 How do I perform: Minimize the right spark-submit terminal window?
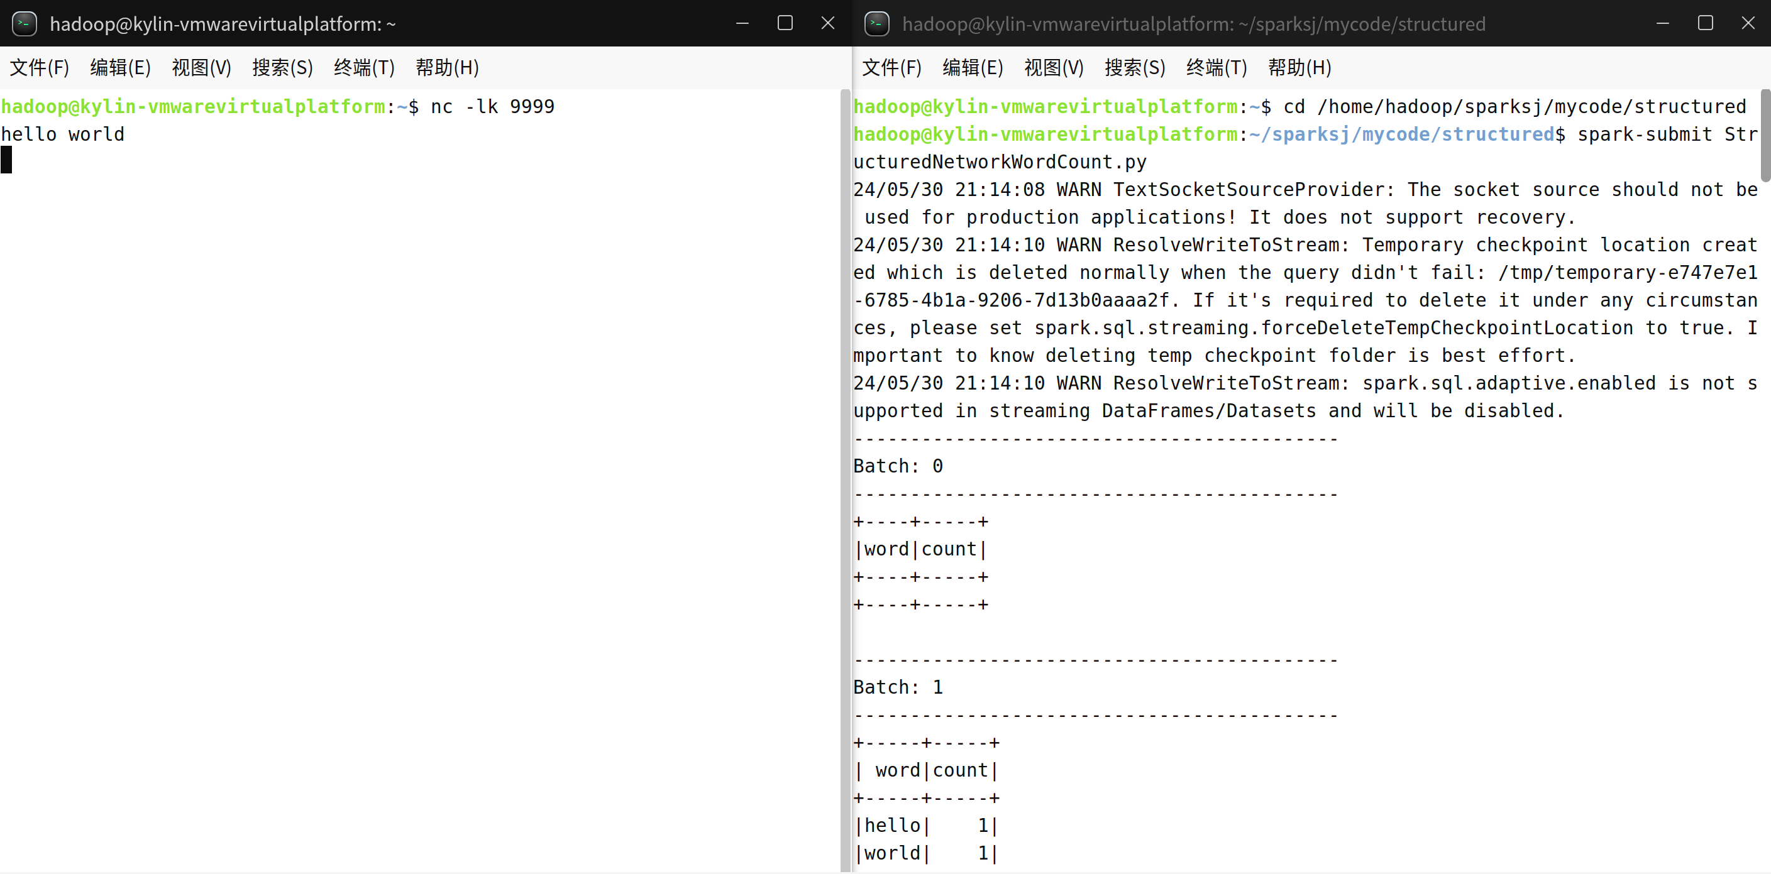pos(1662,23)
